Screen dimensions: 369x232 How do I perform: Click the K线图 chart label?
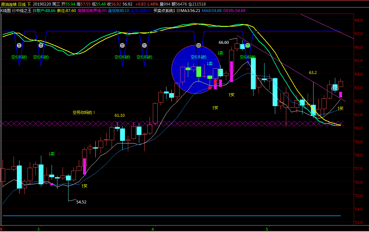[x=6, y=10]
